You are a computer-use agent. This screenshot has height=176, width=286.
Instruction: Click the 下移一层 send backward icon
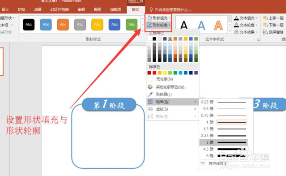coord(265,25)
